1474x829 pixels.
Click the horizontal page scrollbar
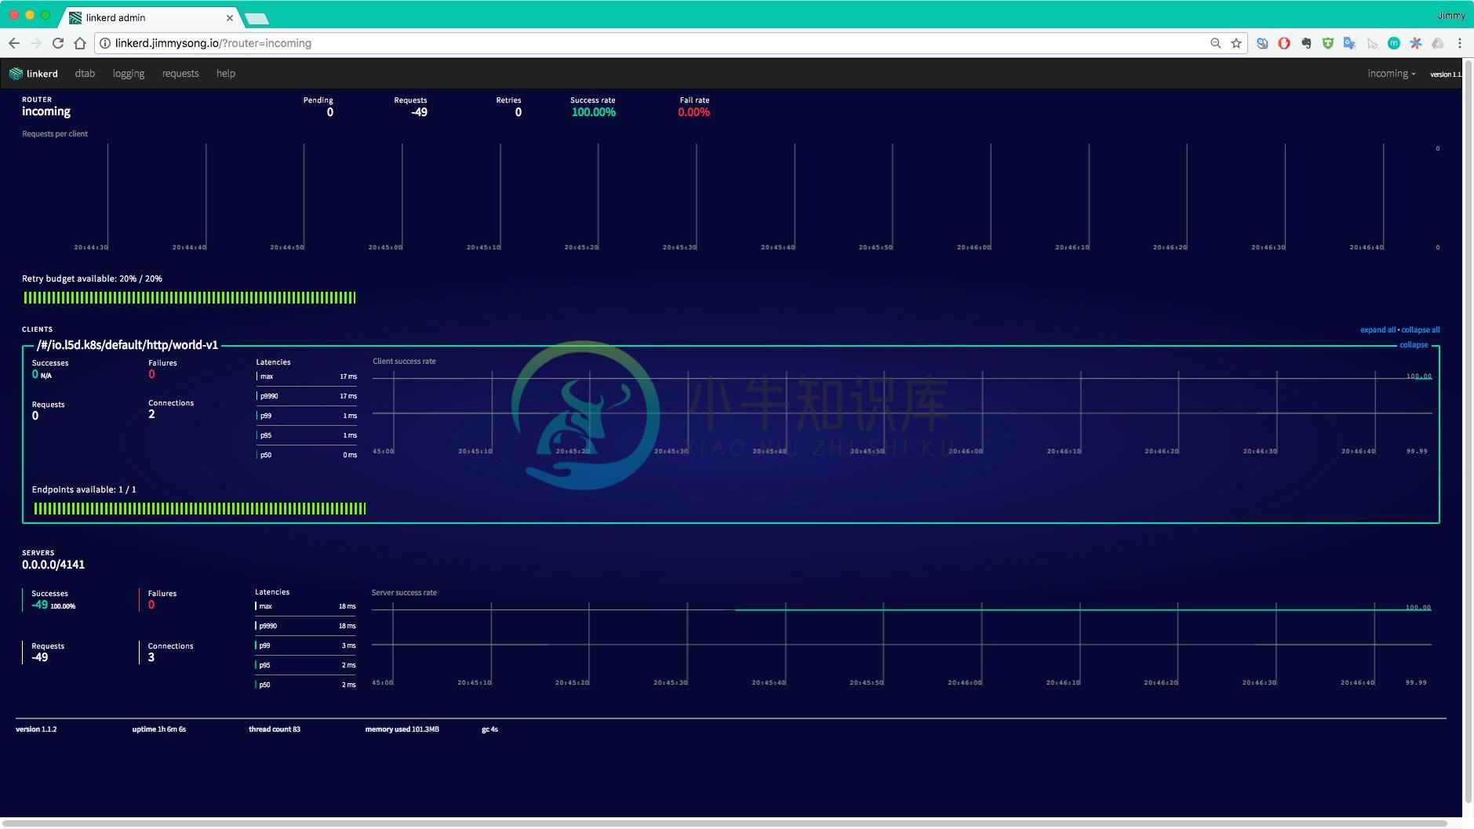click(726, 824)
